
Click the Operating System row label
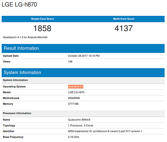(14, 87)
